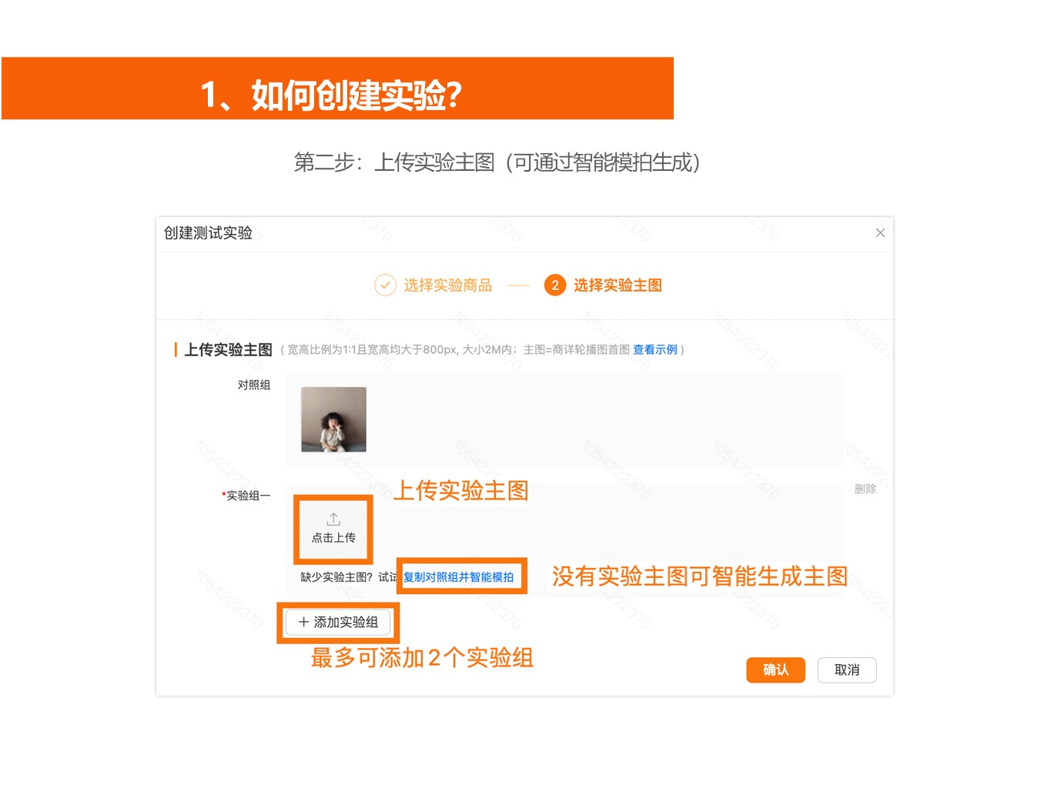
Task: Close the 创建测试实验 dialog
Action: click(880, 232)
